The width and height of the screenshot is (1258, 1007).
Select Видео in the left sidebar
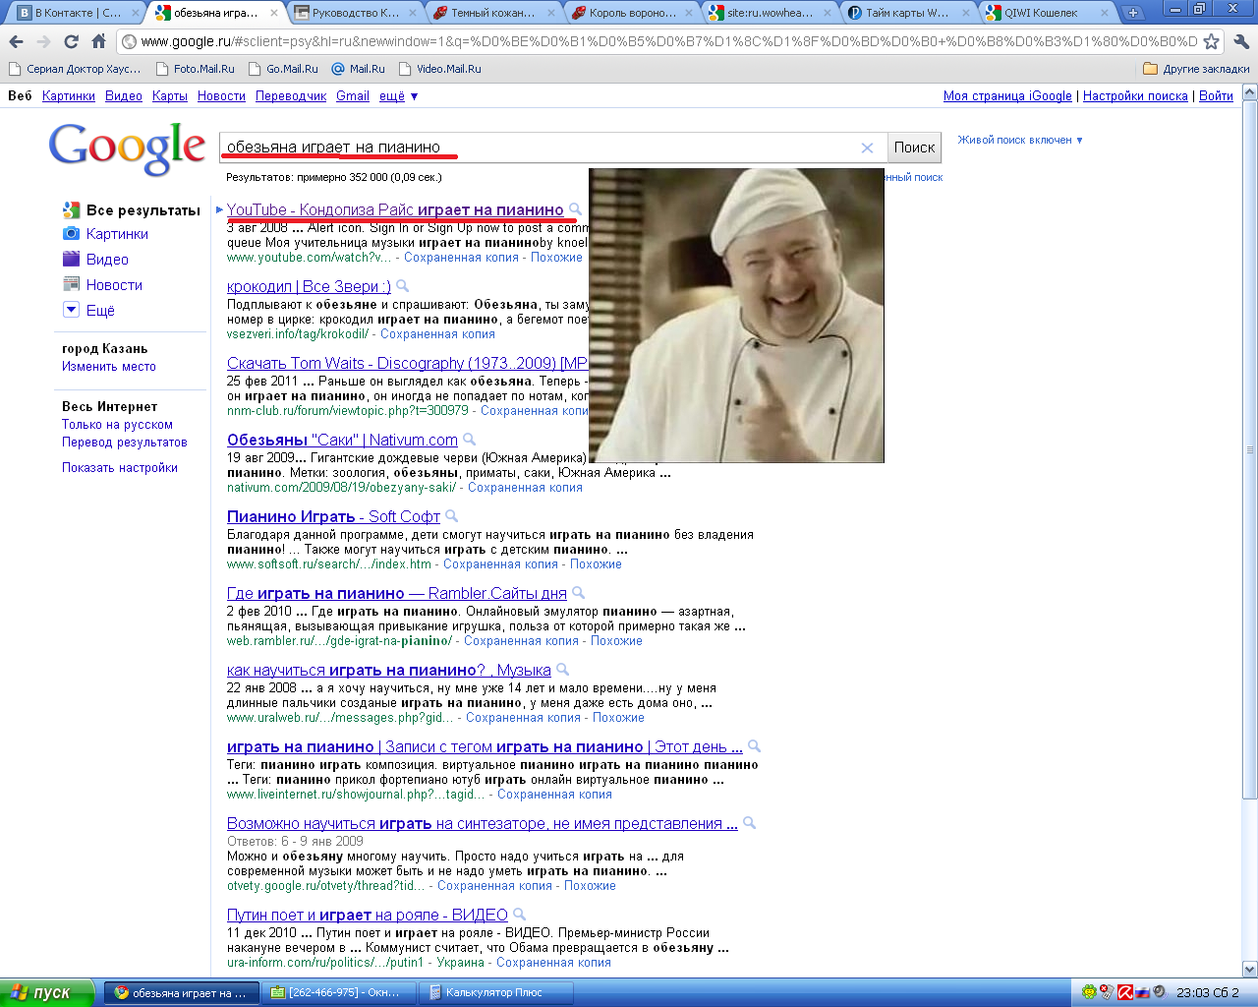[x=107, y=260]
